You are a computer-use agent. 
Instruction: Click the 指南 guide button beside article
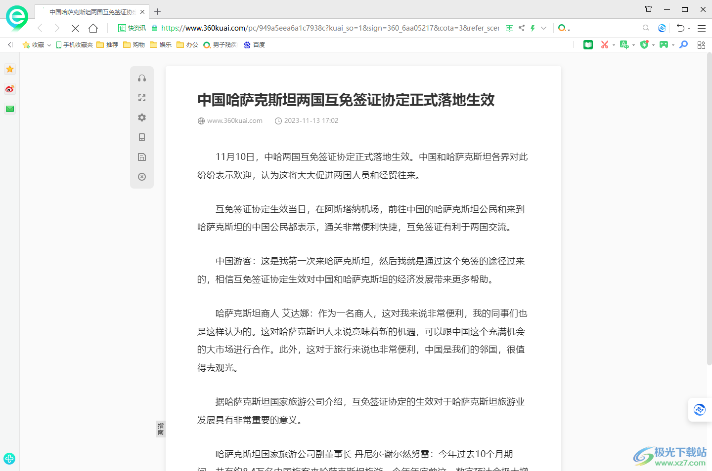(160, 429)
